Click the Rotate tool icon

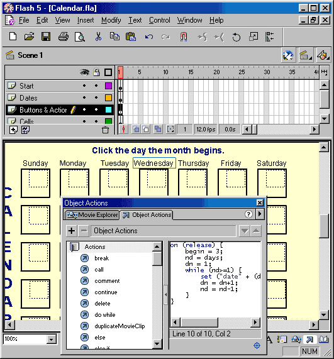pos(236,37)
